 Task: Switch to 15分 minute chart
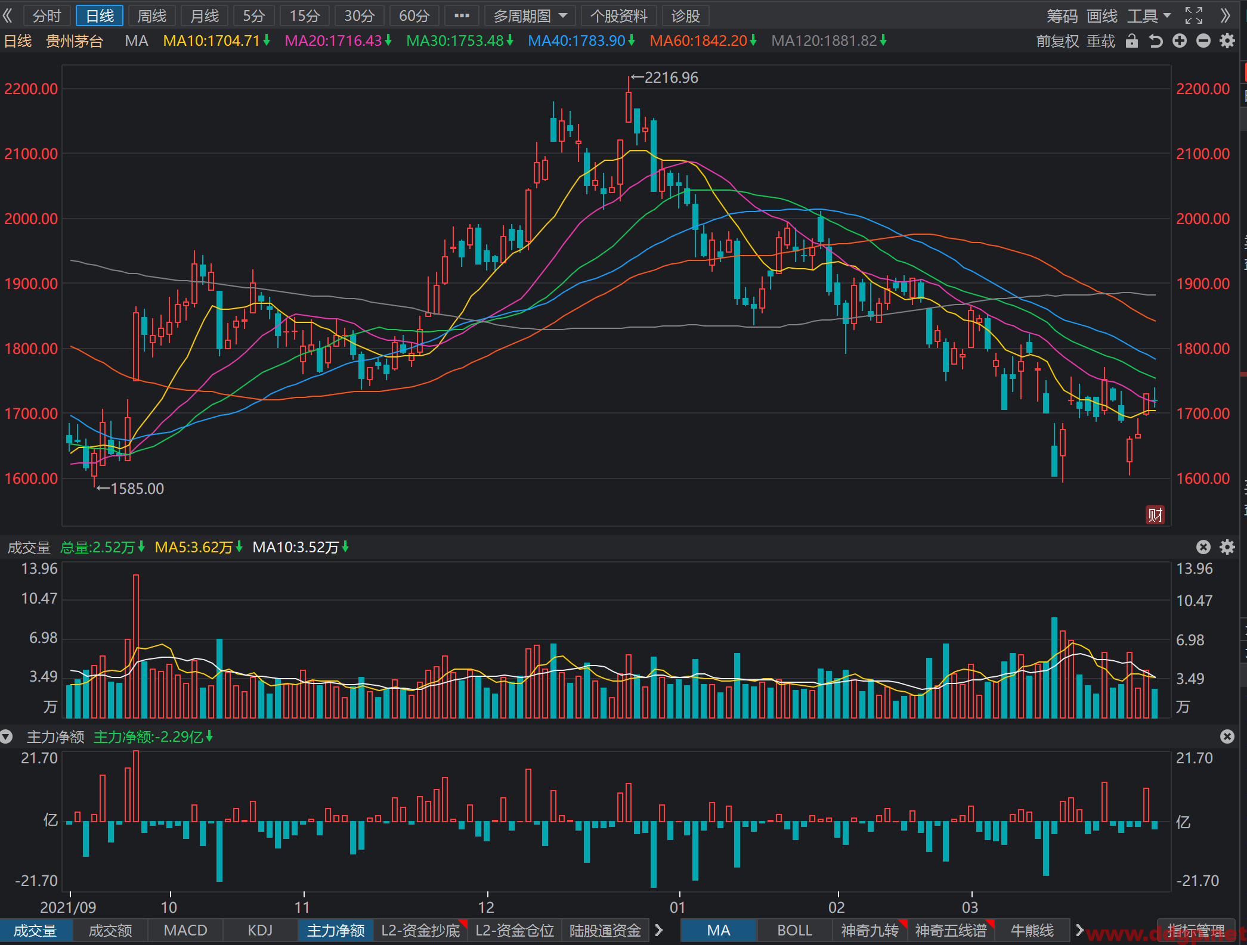(x=305, y=16)
